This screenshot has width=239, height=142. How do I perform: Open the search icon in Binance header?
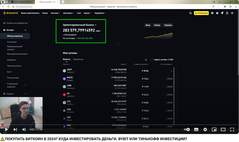coord(191,13)
